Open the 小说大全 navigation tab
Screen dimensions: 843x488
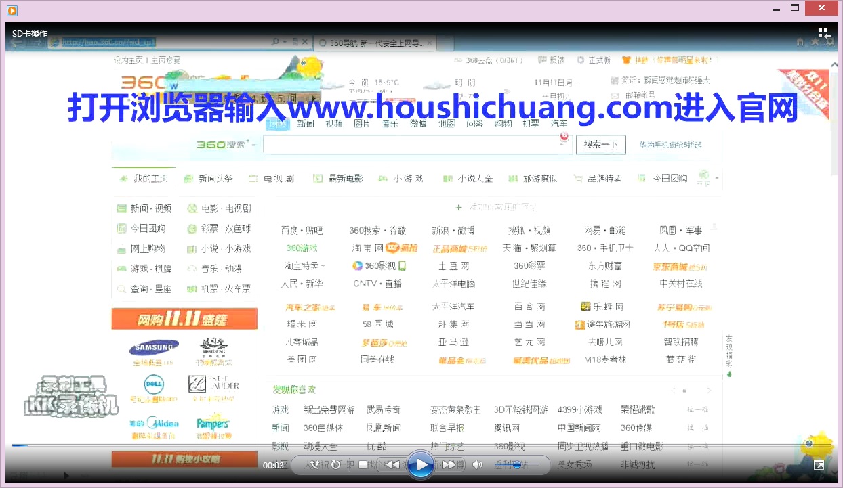468,179
